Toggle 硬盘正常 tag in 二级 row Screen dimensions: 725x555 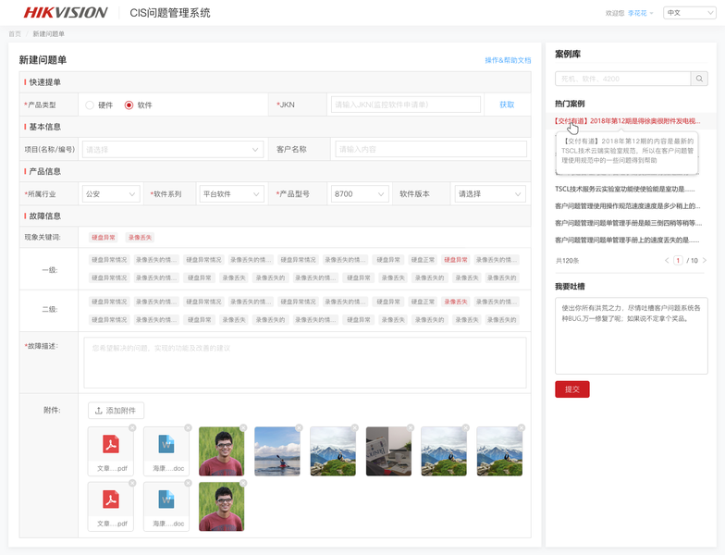[x=424, y=302]
